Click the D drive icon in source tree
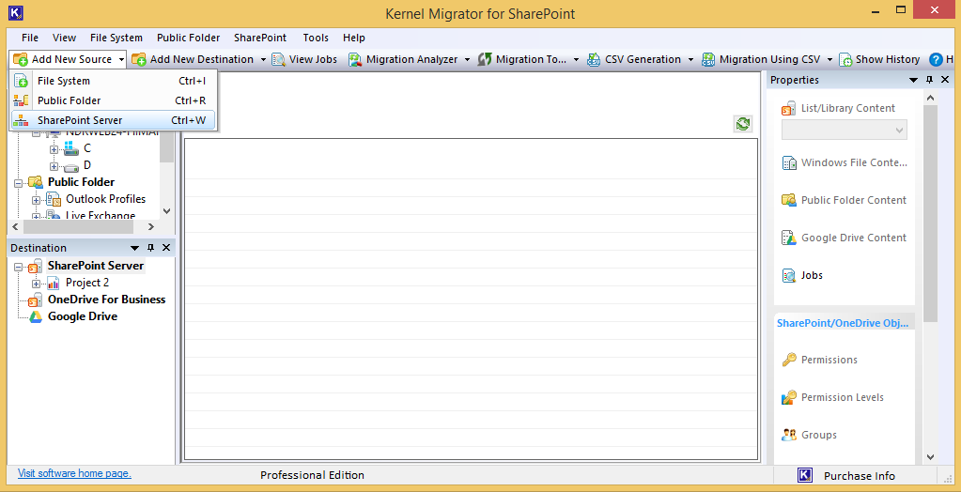Image resolution: width=961 pixels, height=492 pixels. pos(71,166)
